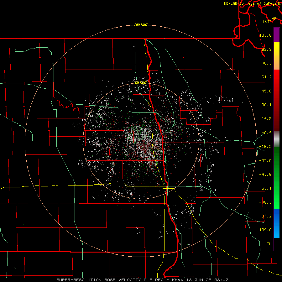This screenshot has width=282, height=282.
Task: Click the -78.7 velocity scale value
Action: [x=265, y=202]
